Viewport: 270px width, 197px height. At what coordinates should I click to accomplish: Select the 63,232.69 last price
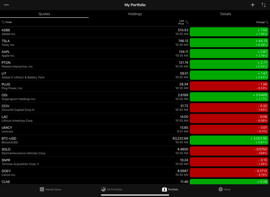(x=180, y=138)
